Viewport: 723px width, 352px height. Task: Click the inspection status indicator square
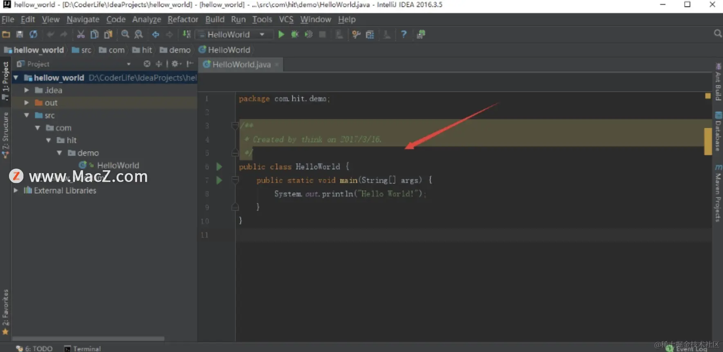click(708, 96)
